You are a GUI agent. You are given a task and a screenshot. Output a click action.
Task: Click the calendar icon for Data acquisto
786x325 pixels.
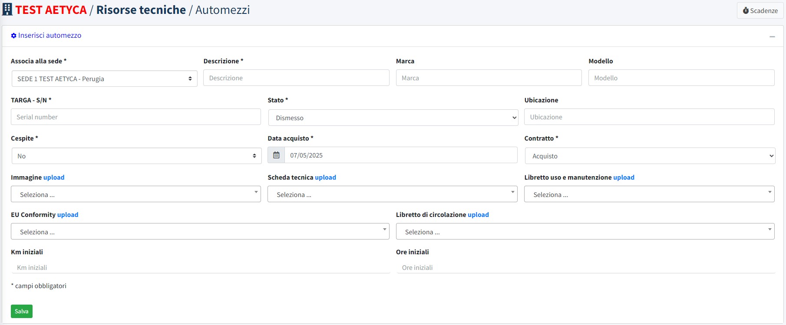coord(276,155)
